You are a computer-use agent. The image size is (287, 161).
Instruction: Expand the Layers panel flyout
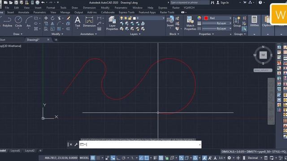135,34
